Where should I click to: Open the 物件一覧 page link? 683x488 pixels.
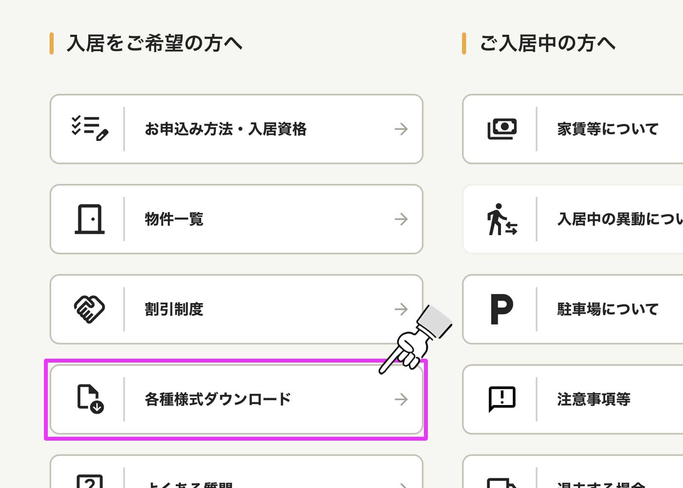pyautogui.click(x=236, y=219)
